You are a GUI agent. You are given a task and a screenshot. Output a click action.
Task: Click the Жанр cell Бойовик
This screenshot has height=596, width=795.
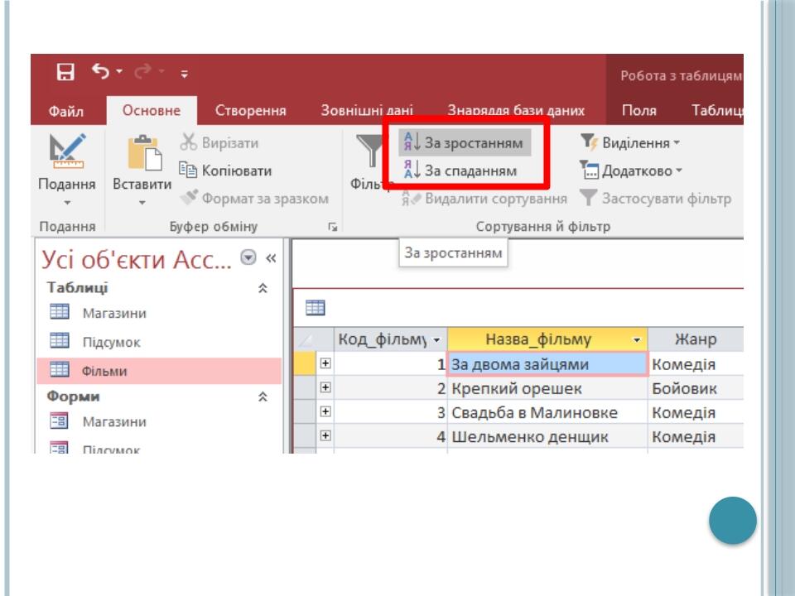(x=684, y=388)
